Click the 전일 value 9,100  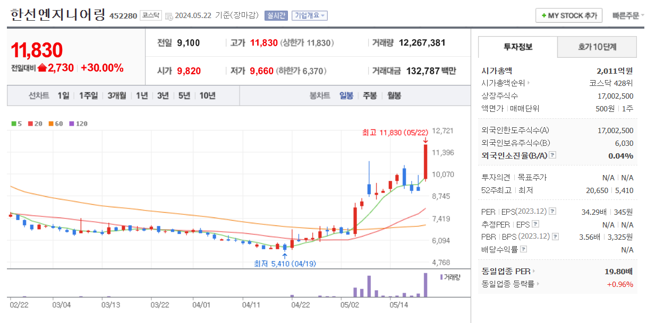coord(189,43)
